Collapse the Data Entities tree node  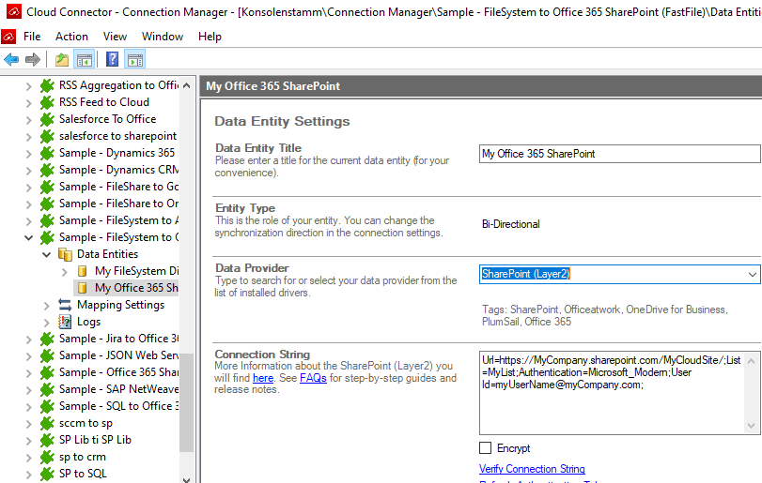pyautogui.click(x=47, y=254)
